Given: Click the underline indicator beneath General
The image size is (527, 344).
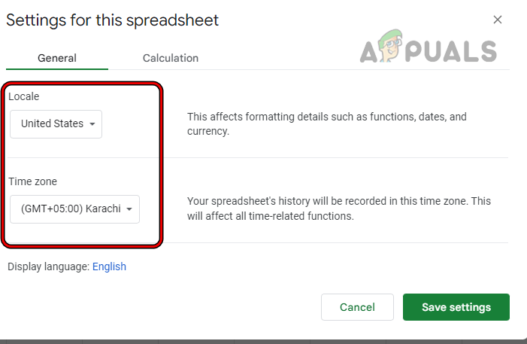Looking at the screenshot, I should coord(58,69).
